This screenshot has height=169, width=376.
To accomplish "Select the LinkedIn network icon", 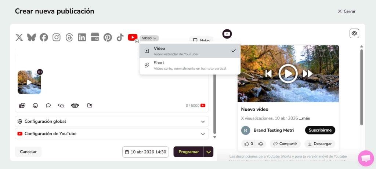I will click(x=82, y=37).
